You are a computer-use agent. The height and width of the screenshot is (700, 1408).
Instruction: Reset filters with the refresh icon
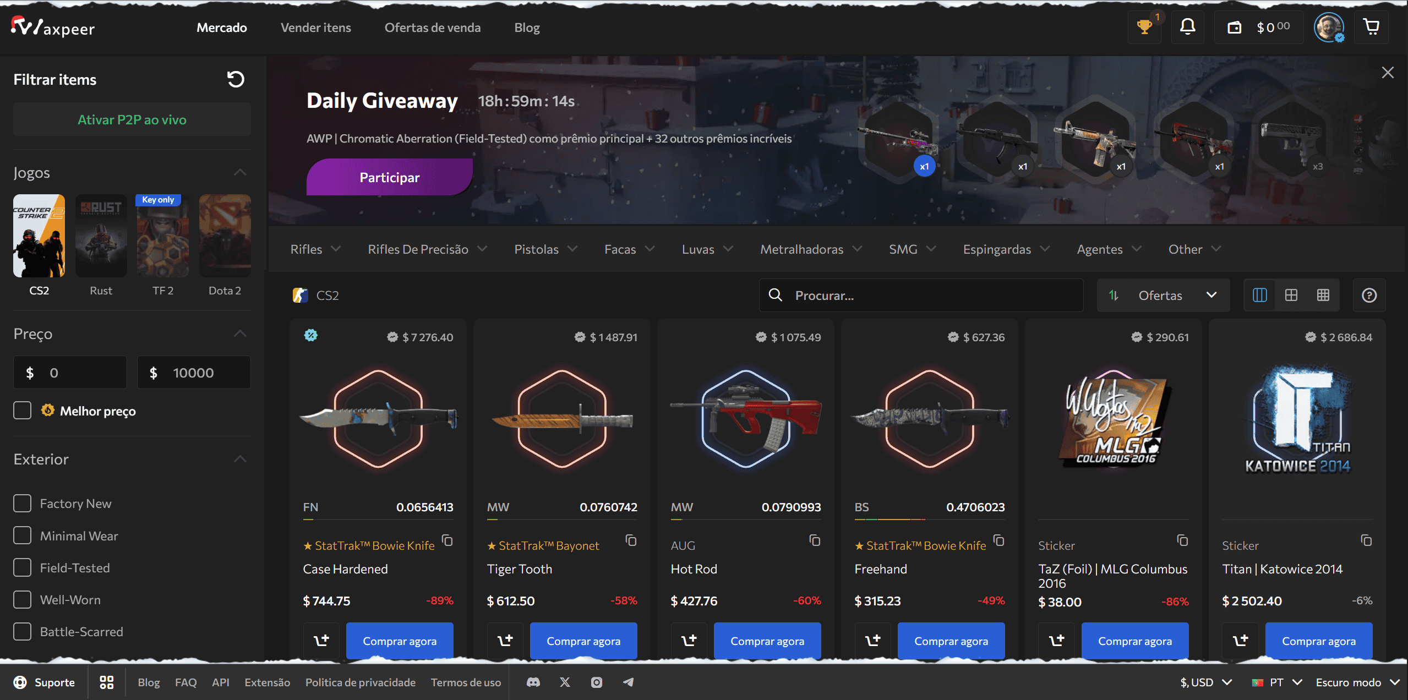tap(236, 79)
